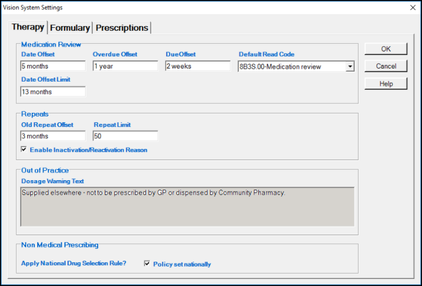The width and height of the screenshot is (422, 286).
Task: Expand the Default Read Code dropdown arrow
Action: point(350,67)
